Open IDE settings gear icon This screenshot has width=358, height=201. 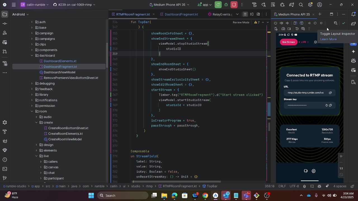310,5
